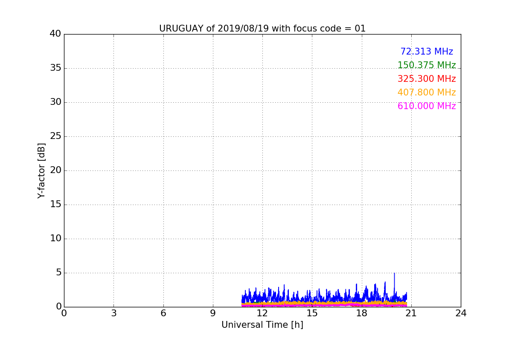Click the x-axis tick label 21
This screenshot has height=341, width=512.
click(x=411, y=313)
